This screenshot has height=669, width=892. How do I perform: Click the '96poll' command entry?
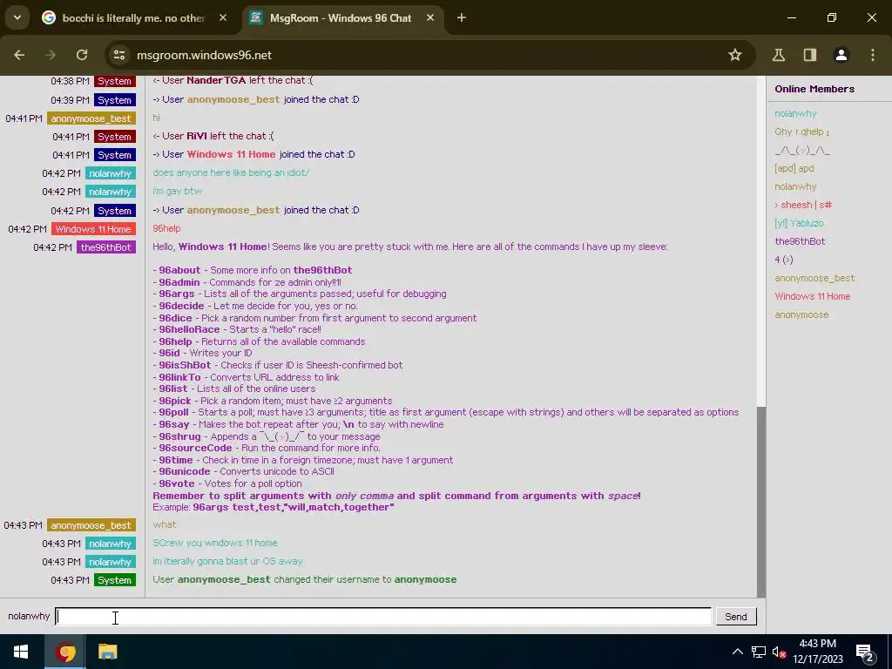point(173,412)
